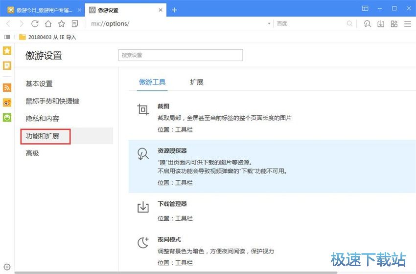Open the download manager toolbar icon
The image size is (416, 274).
tap(381, 24)
